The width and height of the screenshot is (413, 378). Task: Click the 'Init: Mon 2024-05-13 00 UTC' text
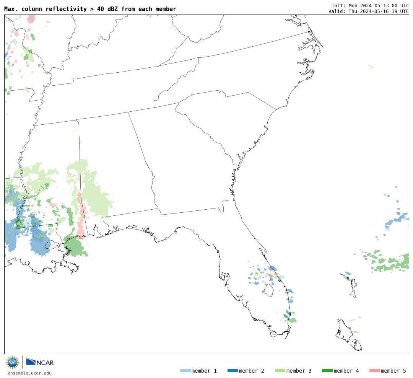[x=370, y=5]
